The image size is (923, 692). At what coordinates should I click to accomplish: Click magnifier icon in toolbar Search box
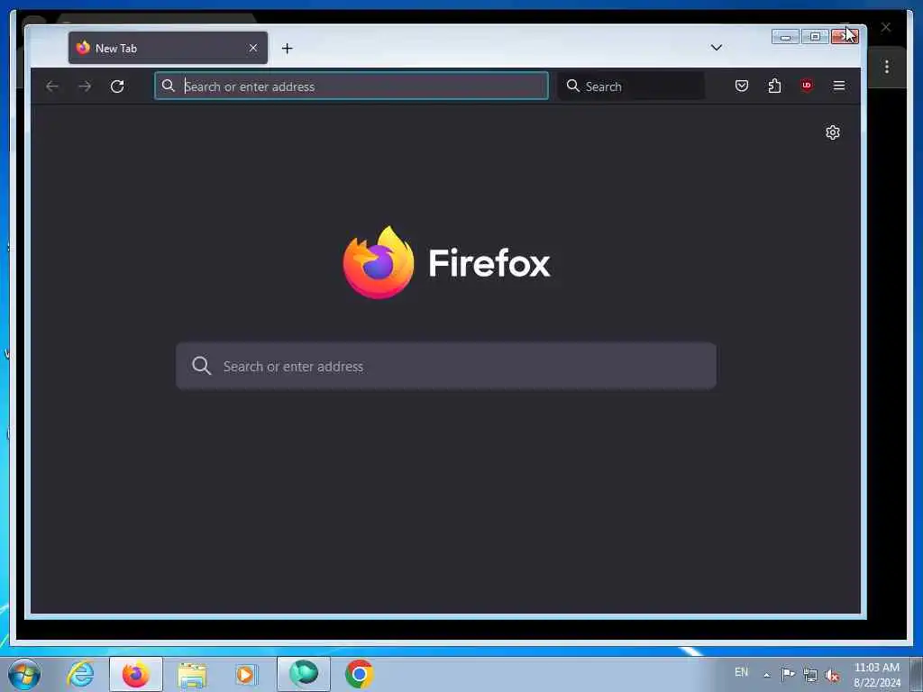coord(572,86)
